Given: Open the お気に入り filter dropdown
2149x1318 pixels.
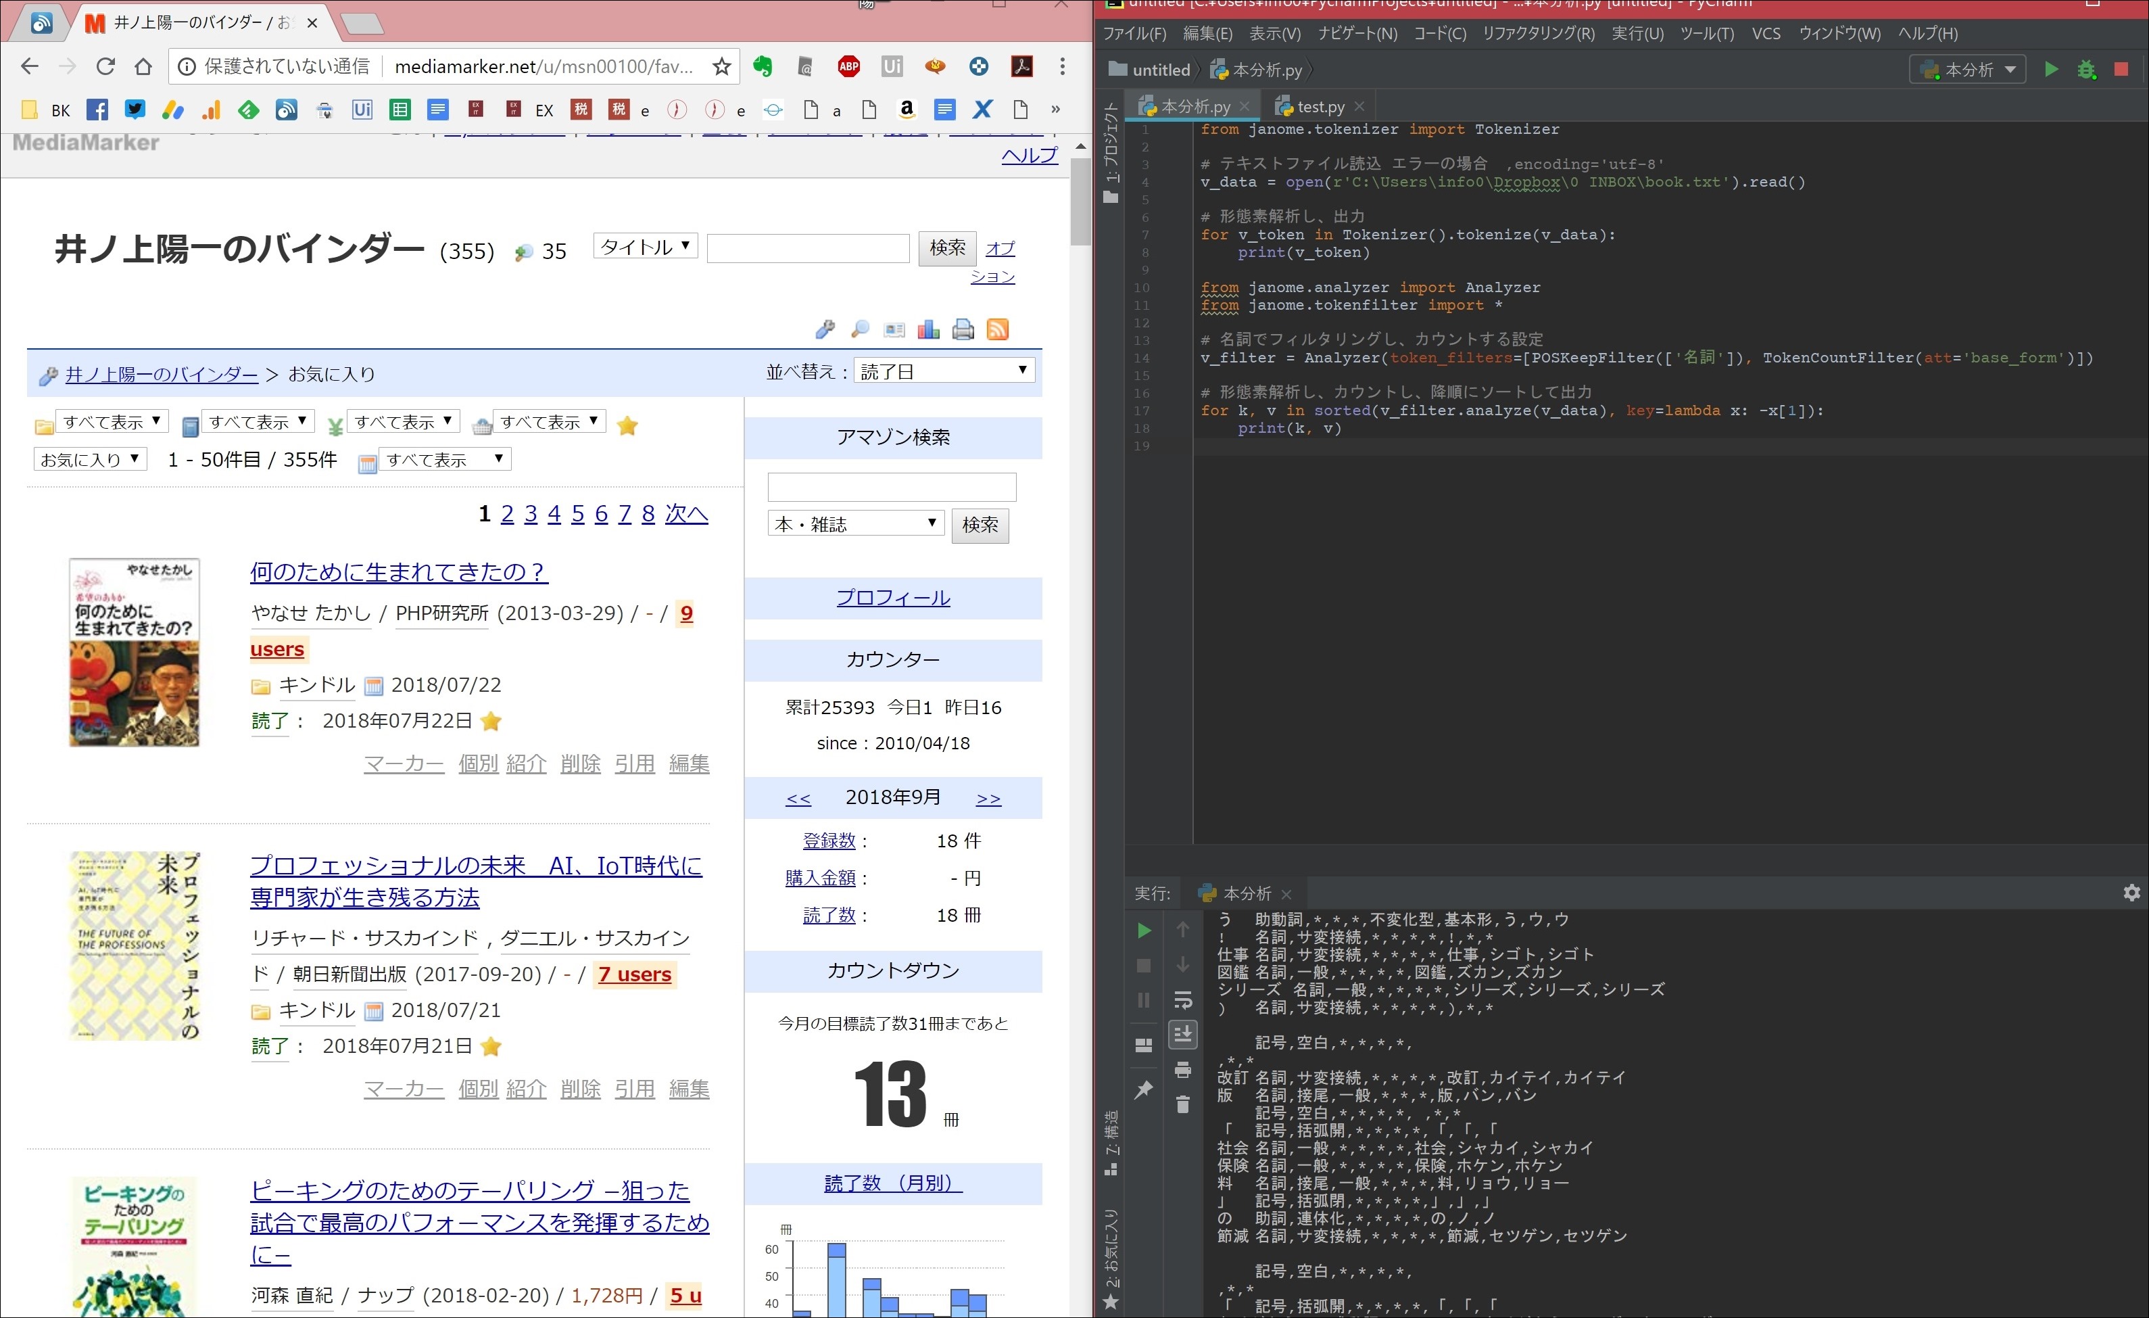Looking at the screenshot, I should tap(90, 458).
